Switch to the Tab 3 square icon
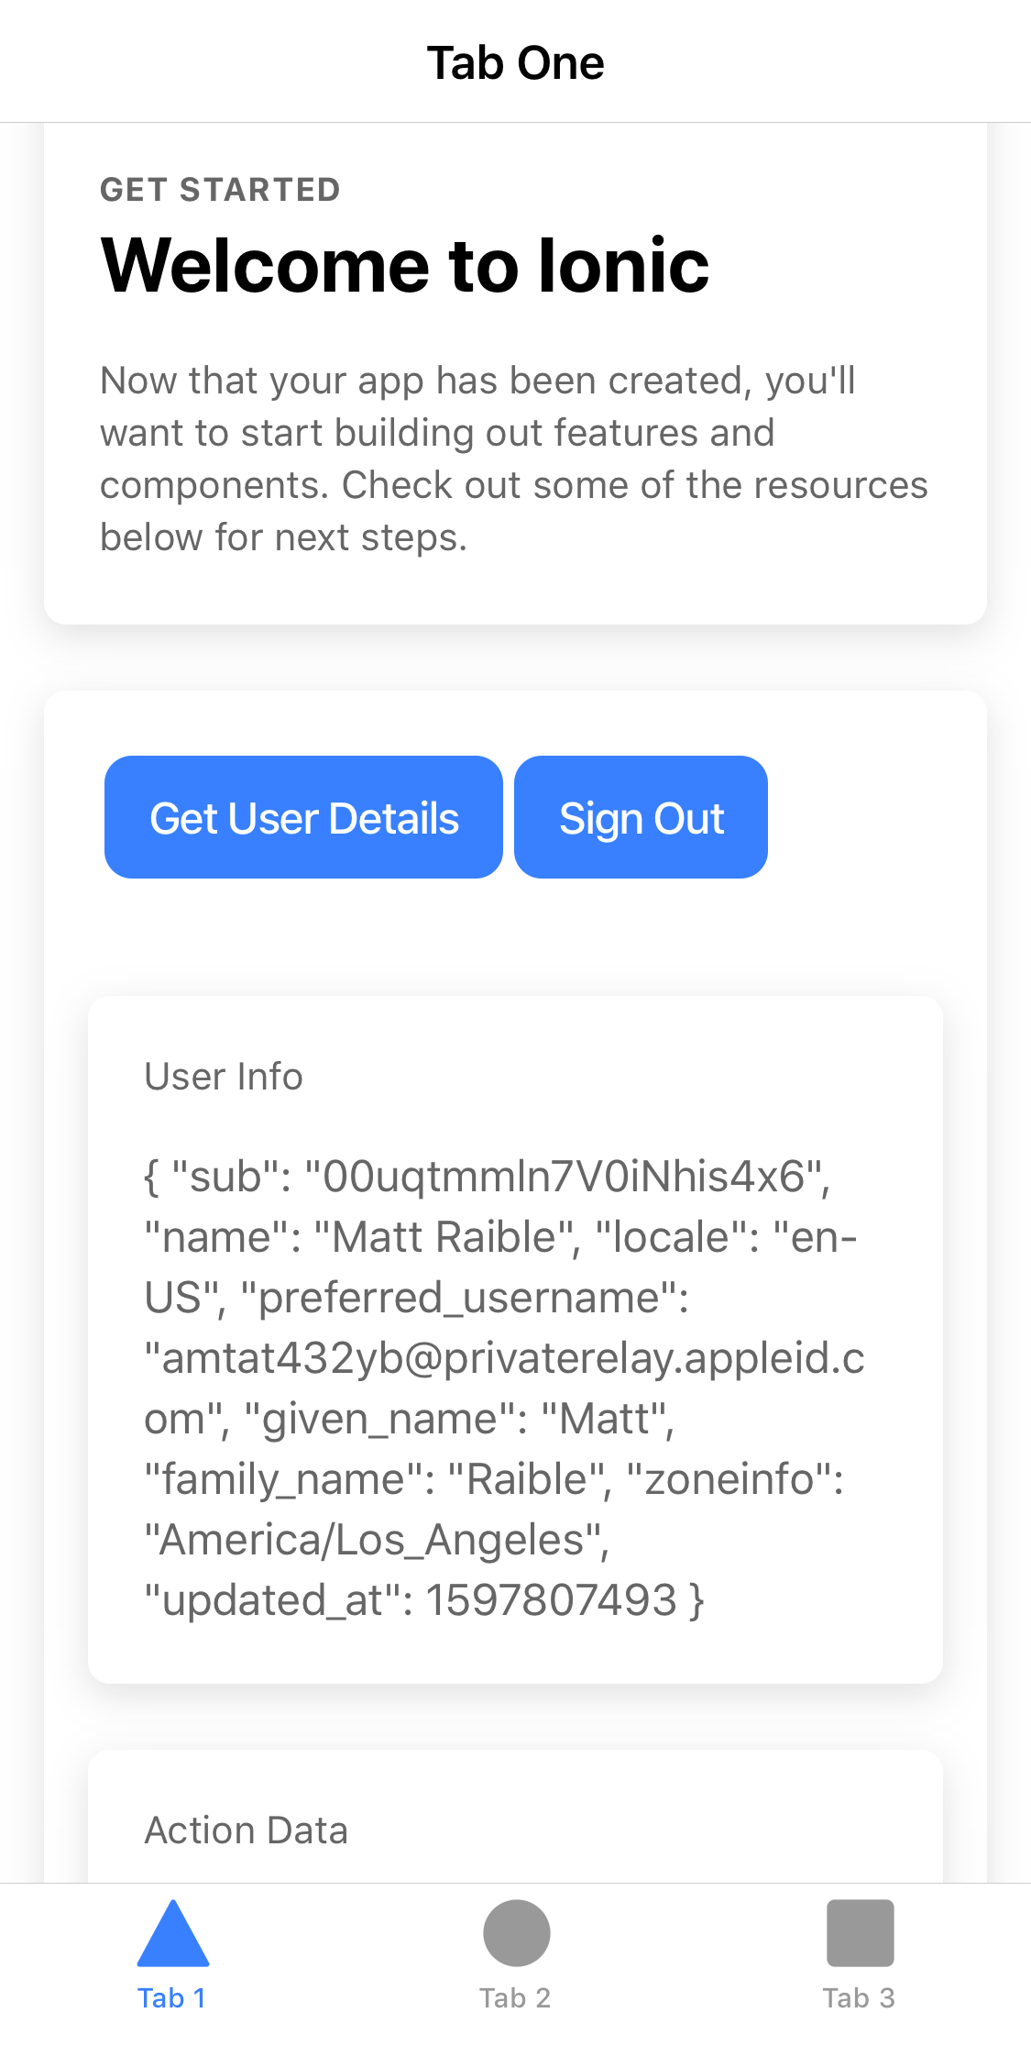The height and width of the screenshot is (2057, 1031). tap(860, 1933)
